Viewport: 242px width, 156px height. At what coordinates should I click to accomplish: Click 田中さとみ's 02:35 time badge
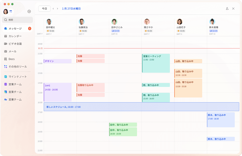coord(116,31)
